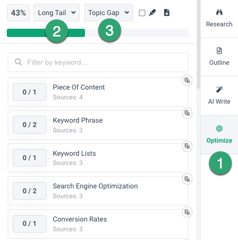Tick the checkbox beside the highlighter
This screenshot has width=238, height=240.
[x=142, y=13]
